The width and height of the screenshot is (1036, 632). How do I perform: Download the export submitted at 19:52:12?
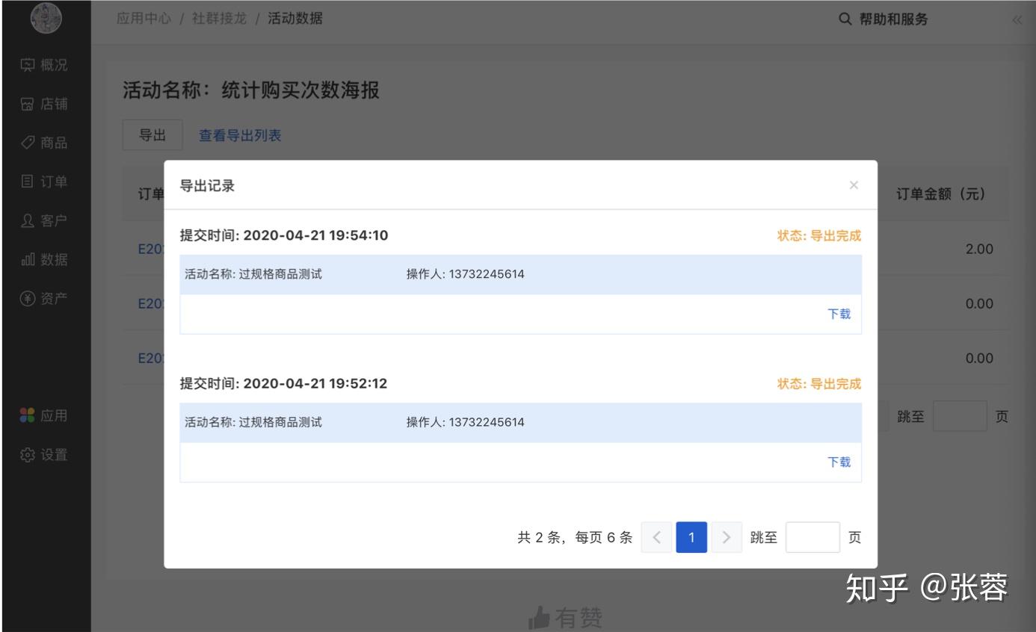click(839, 462)
